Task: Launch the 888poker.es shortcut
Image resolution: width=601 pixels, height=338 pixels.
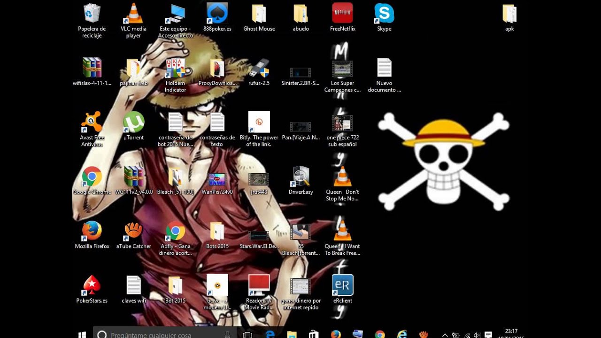Action: pos(217,18)
